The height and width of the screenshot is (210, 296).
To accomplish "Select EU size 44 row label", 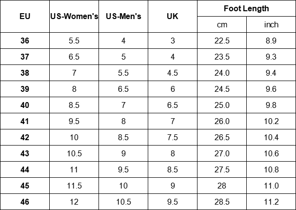I will tap(25, 169).
